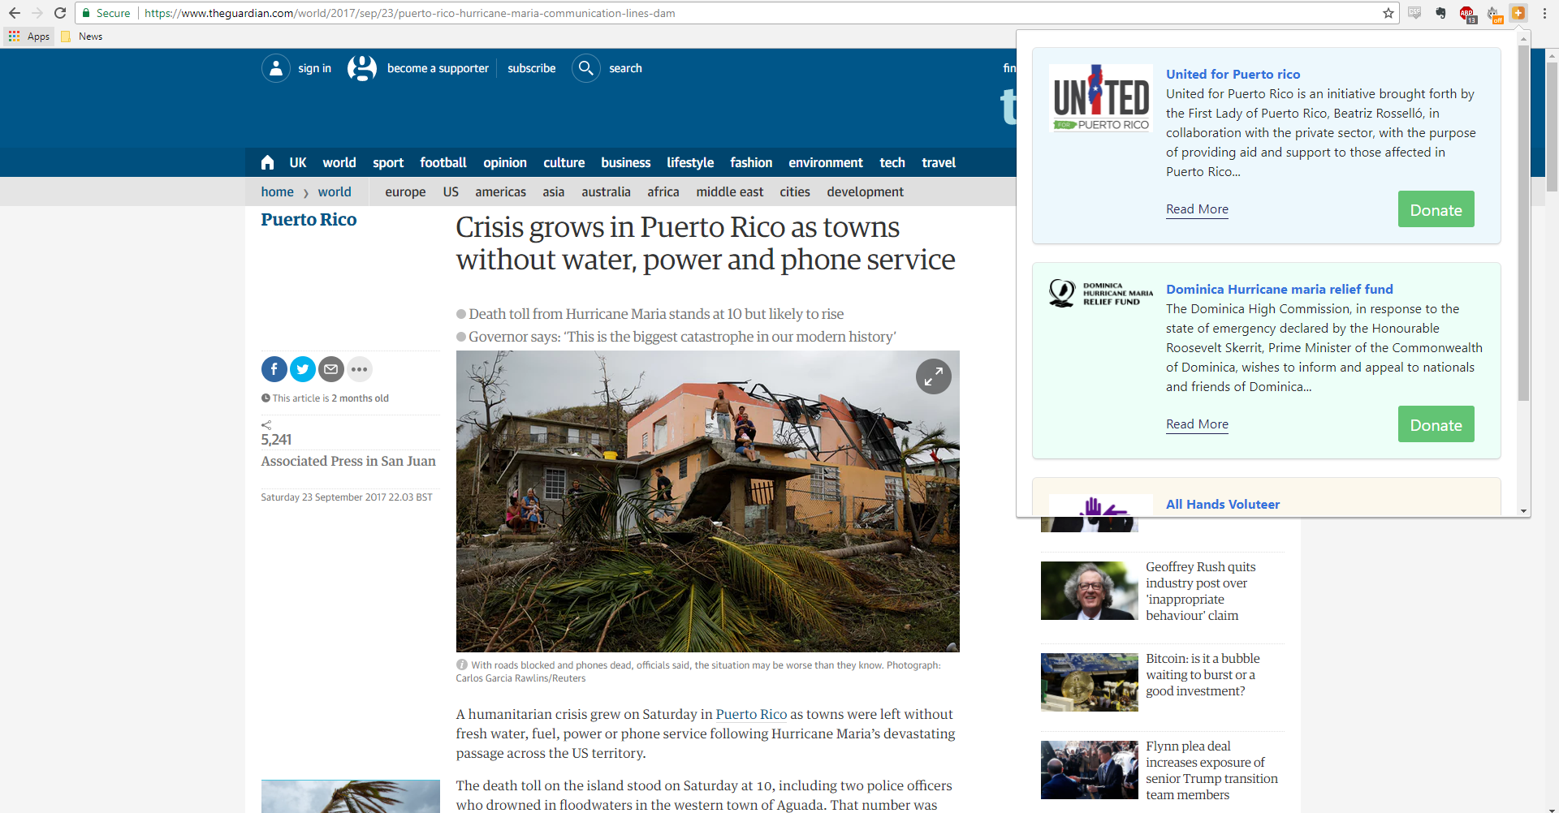Click the popup scrollbar down arrow
The width and height of the screenshot is (1559, 813).
click(1523, 510)
